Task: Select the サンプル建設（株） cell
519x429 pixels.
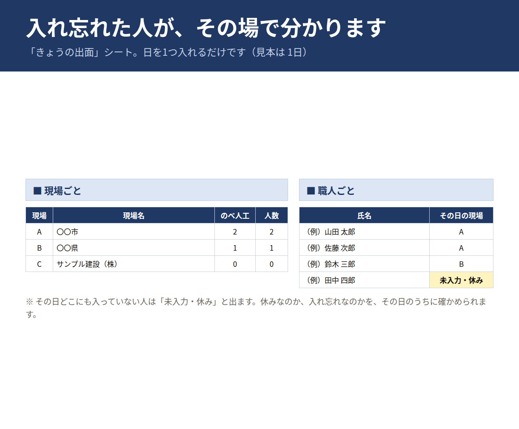Action: [x=134, y=264]
